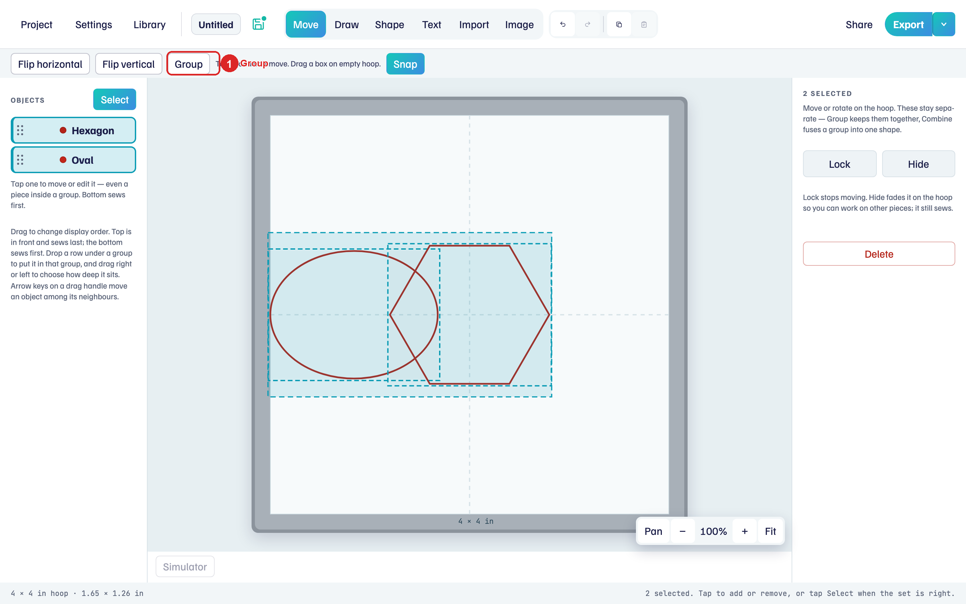Open the Simulator panel
Screen dimensions: 966x604
pos(185,566)
